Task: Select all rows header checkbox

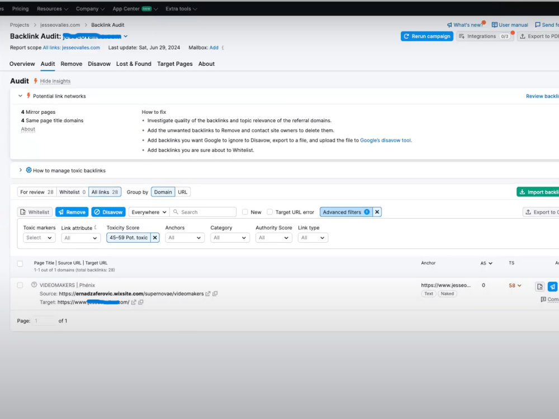Action: click(x=20, y=264)
